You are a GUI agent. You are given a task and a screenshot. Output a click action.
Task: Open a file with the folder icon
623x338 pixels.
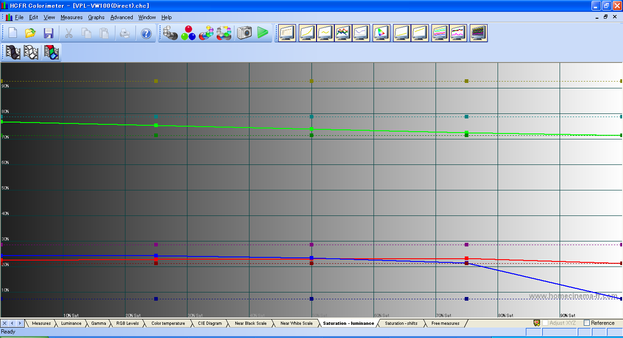pos(31,33)
